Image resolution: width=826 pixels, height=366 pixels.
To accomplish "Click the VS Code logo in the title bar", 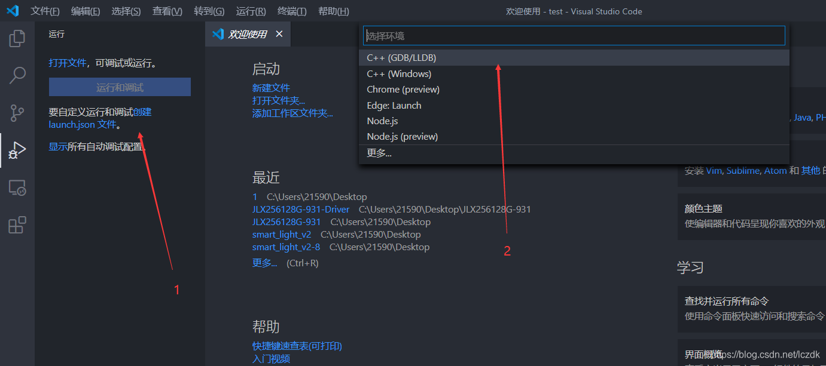I will (x=12, y=10).
